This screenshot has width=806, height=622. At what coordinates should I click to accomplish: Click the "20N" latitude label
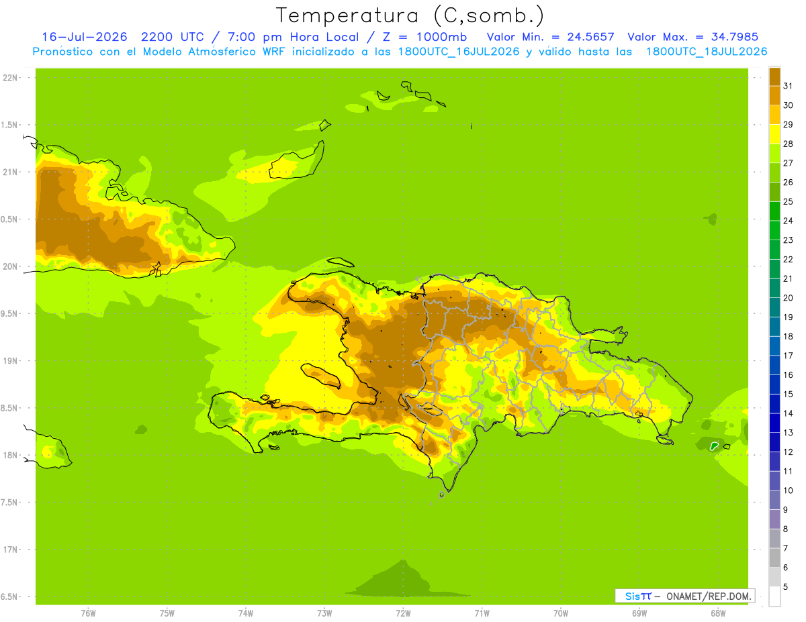9,266
